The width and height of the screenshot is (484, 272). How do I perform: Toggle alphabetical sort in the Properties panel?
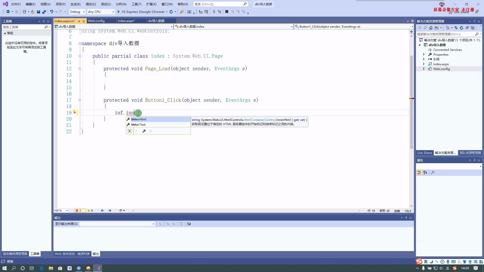(425, 173)
